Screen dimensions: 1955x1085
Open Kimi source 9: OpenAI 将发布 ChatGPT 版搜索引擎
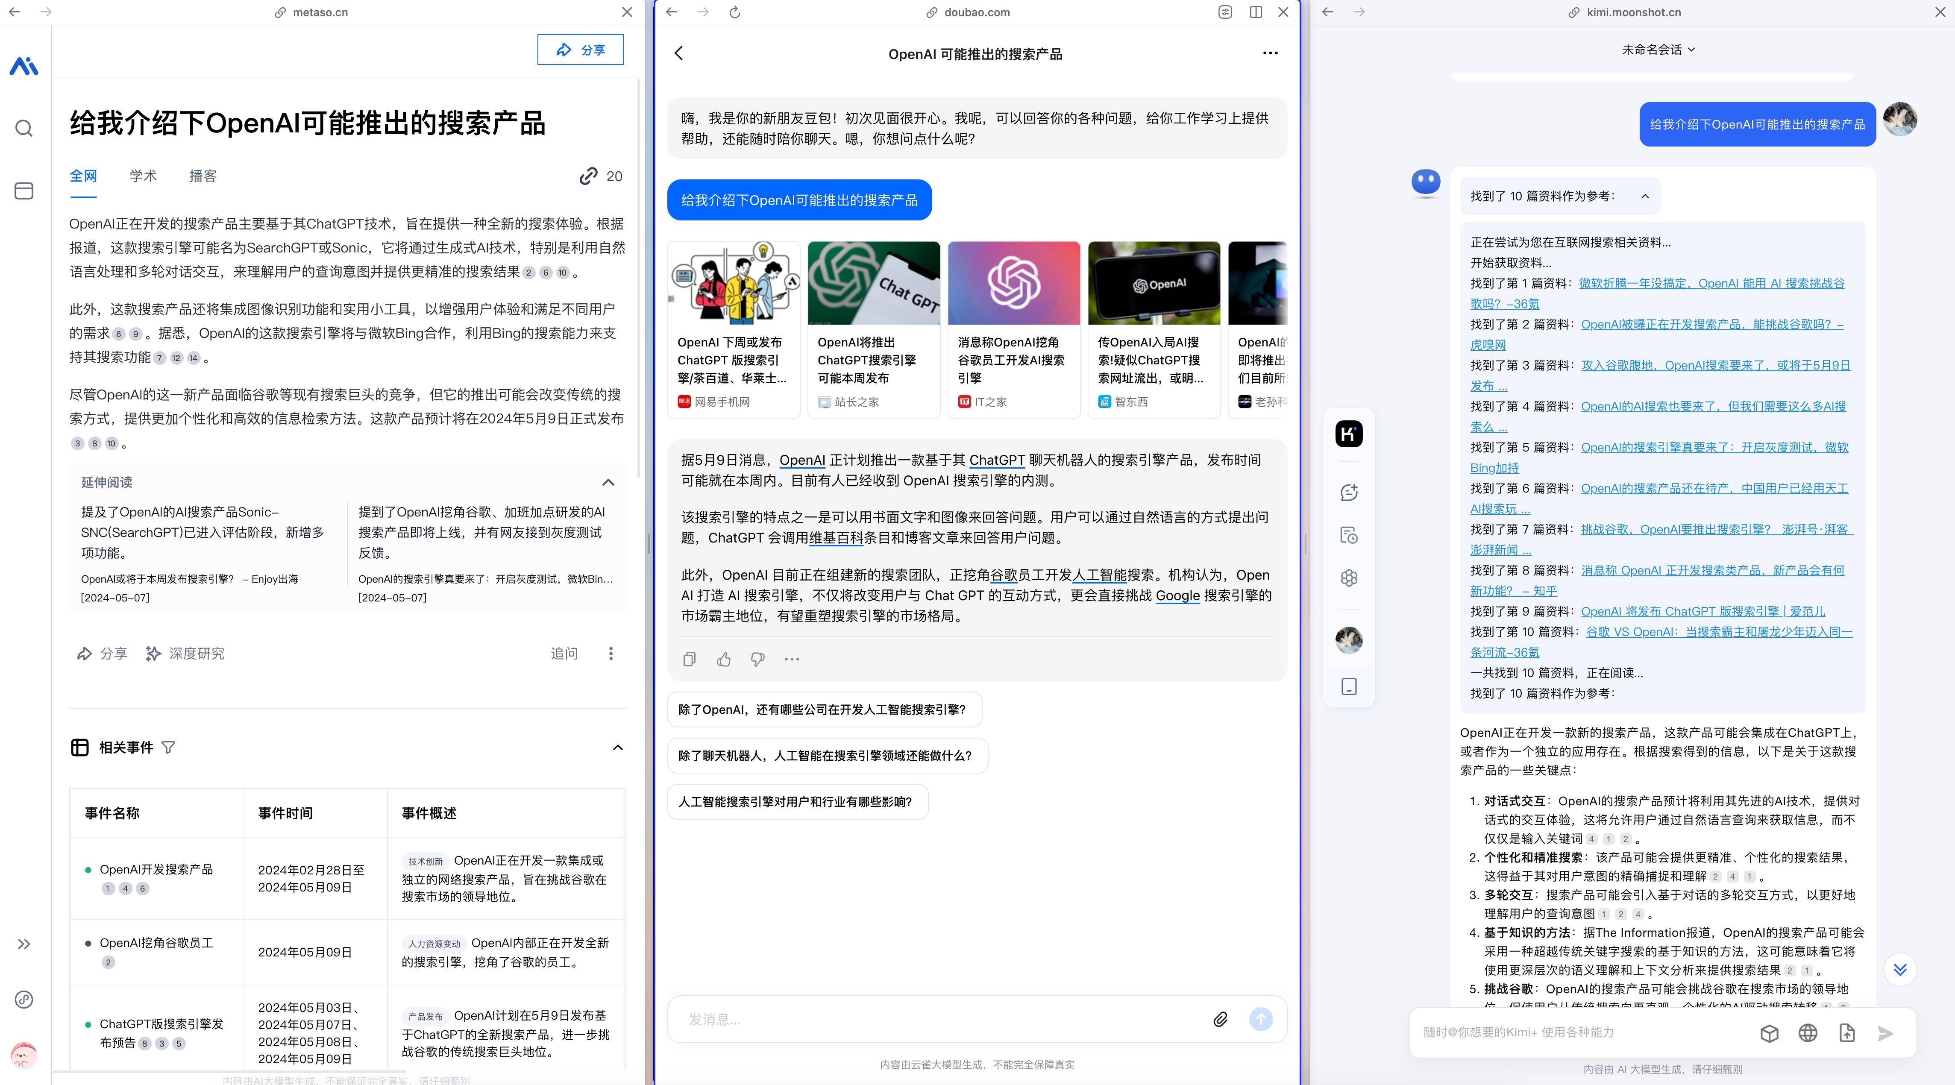pyautogui.click(x=1703, y=612)
